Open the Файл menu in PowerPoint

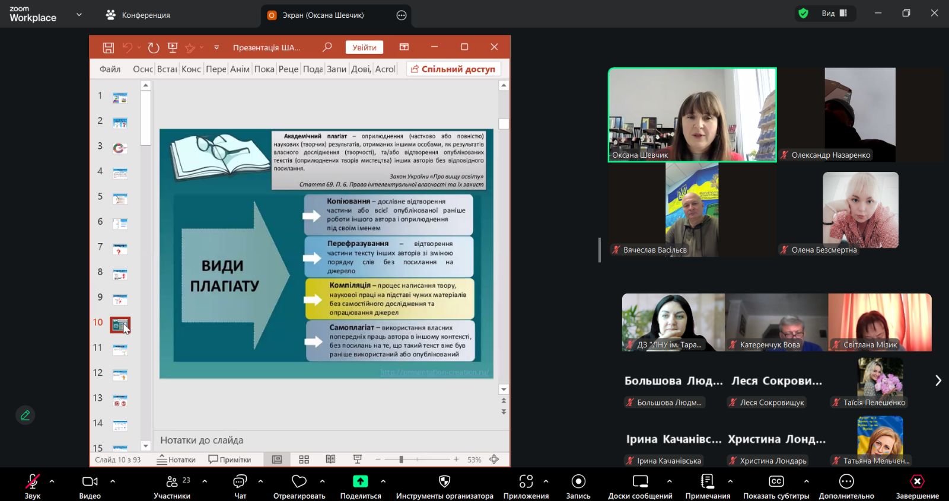point(110,69)
